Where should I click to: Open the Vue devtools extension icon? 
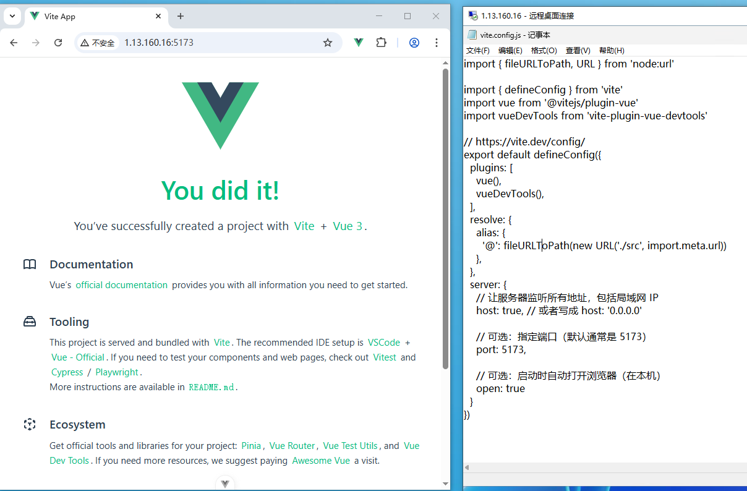[x=359, y=43]
